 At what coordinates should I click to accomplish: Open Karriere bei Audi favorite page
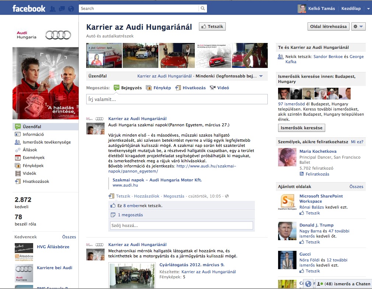click(55, 268)
